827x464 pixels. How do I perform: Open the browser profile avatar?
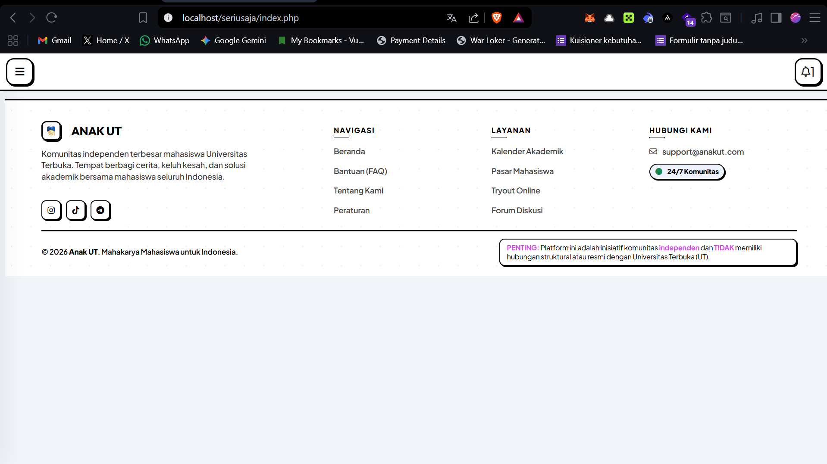(x=796, y=18)
